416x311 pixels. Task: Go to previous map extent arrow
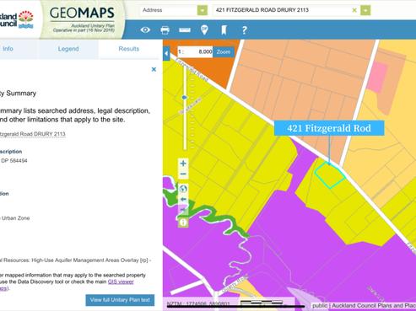click(183, 199)
